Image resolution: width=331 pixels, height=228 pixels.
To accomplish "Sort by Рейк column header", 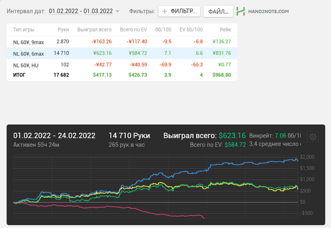I will pyautogui.click(x=225, y=30).
